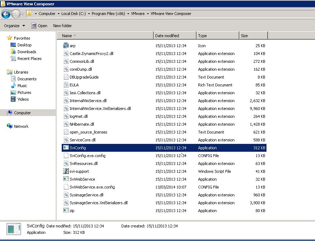The width and height of the screenshot is (315, 241).
Task: Select Computer in the navigation pane
Action: coord(22,113)
